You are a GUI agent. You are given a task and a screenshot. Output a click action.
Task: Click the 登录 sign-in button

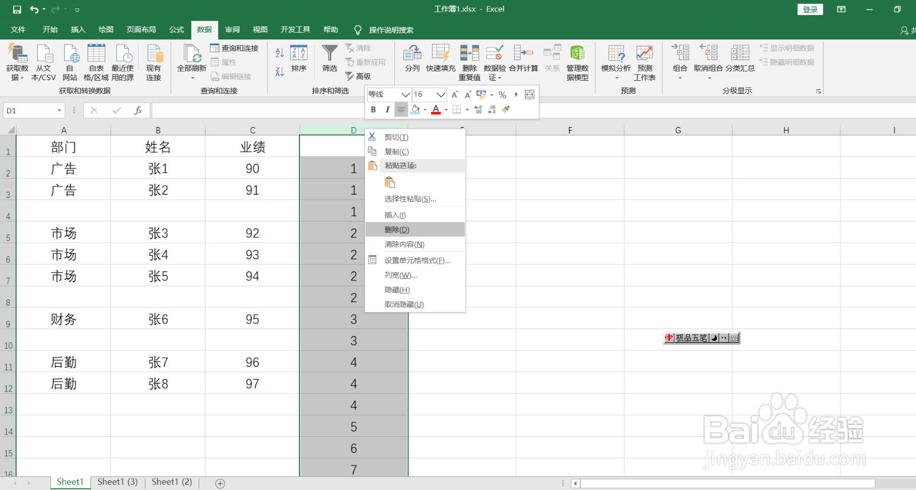810,9
